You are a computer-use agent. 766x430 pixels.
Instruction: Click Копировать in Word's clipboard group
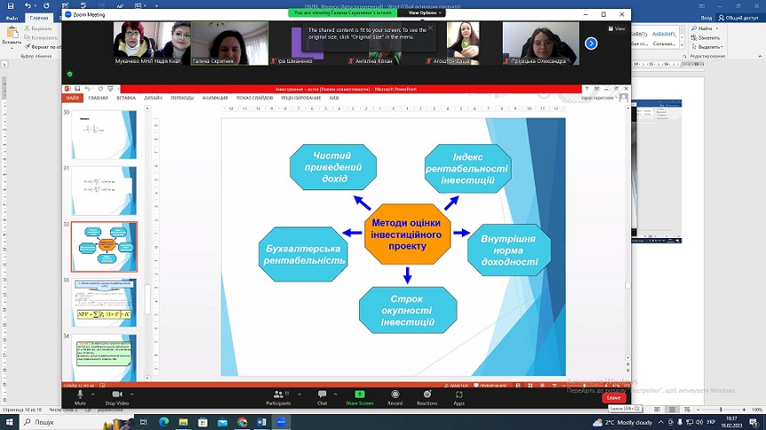click(41, 37)
